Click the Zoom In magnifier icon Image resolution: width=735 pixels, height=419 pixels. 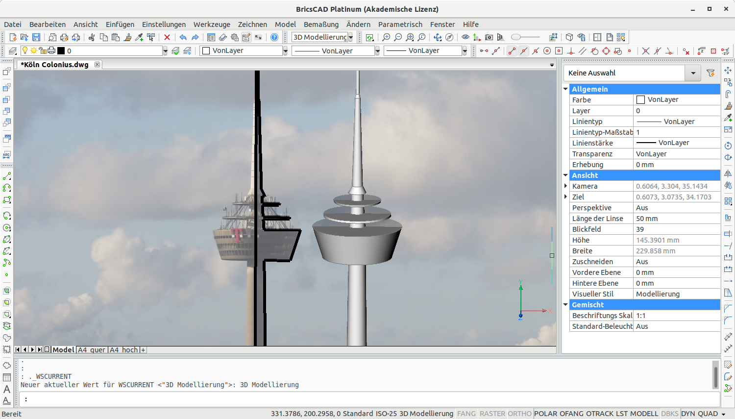(386, 37)
